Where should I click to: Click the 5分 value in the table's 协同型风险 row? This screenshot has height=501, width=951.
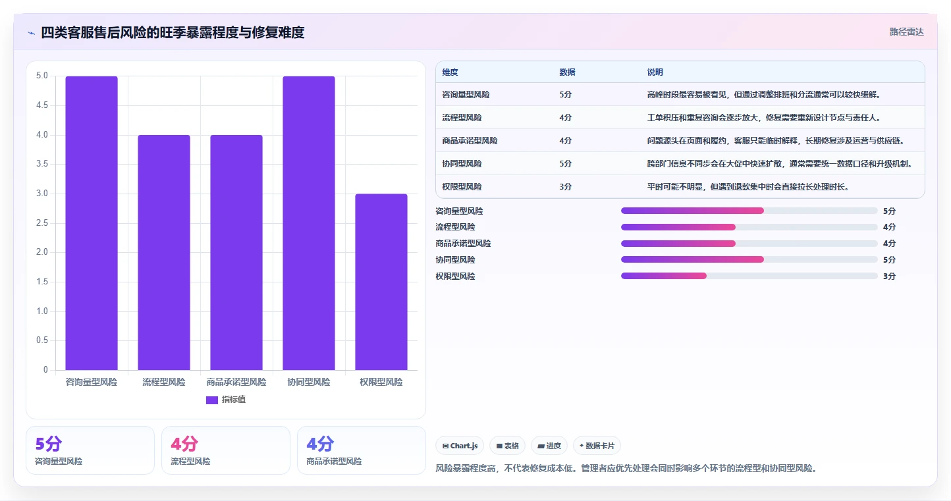565,164
